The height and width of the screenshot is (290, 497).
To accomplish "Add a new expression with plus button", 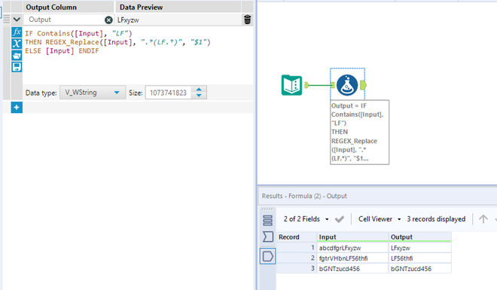I will pyautogui.click(x=17, y=108).
